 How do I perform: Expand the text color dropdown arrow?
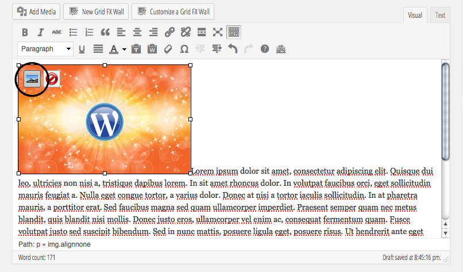point(124,49)
